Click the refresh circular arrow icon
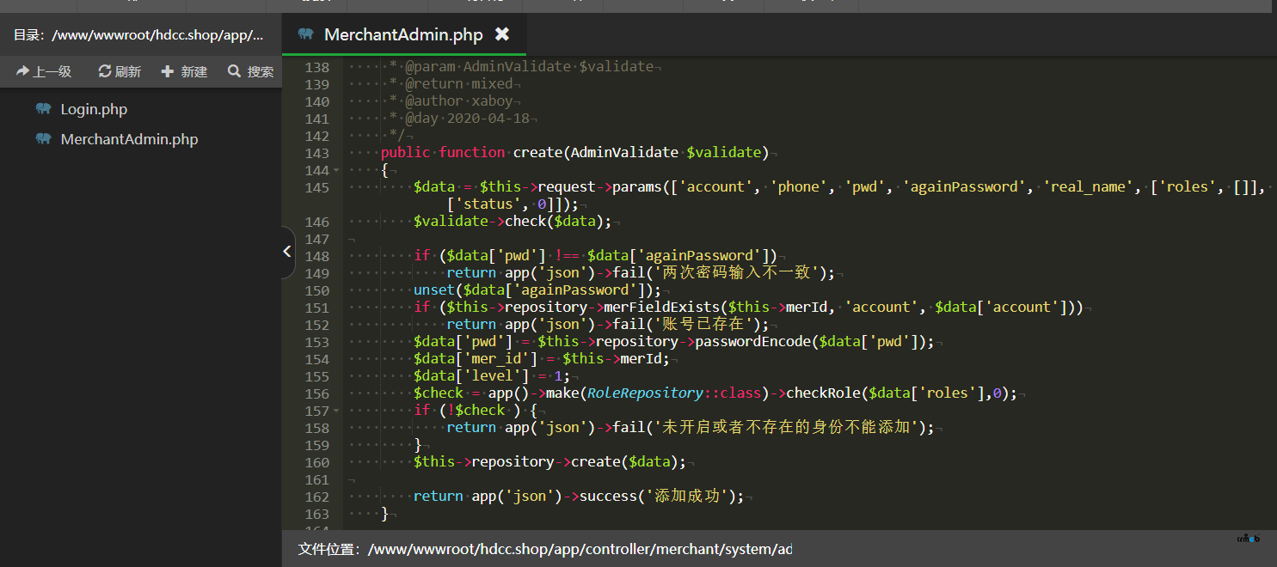1277x567 pixels. pos(105,71)
